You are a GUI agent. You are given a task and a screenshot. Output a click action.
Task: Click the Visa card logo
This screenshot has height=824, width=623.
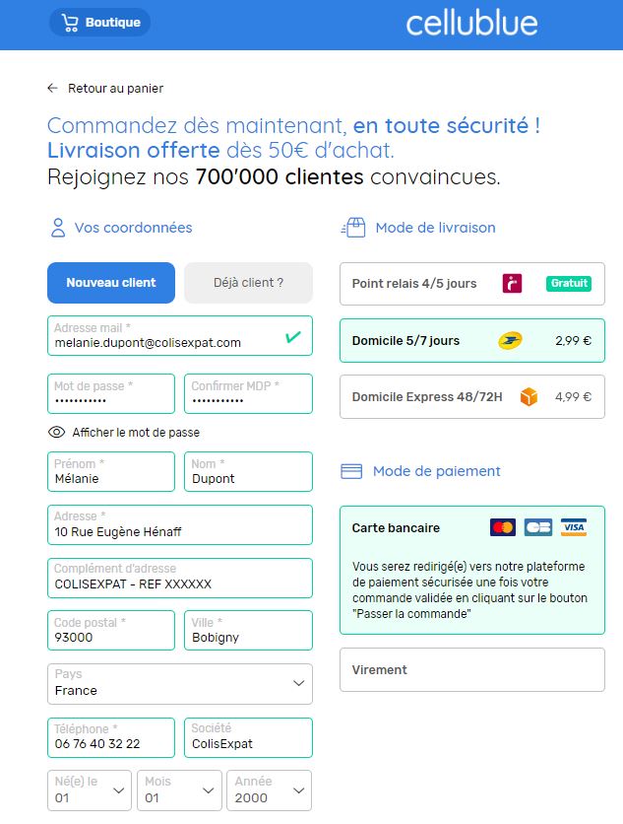click(x=573, y=527)
